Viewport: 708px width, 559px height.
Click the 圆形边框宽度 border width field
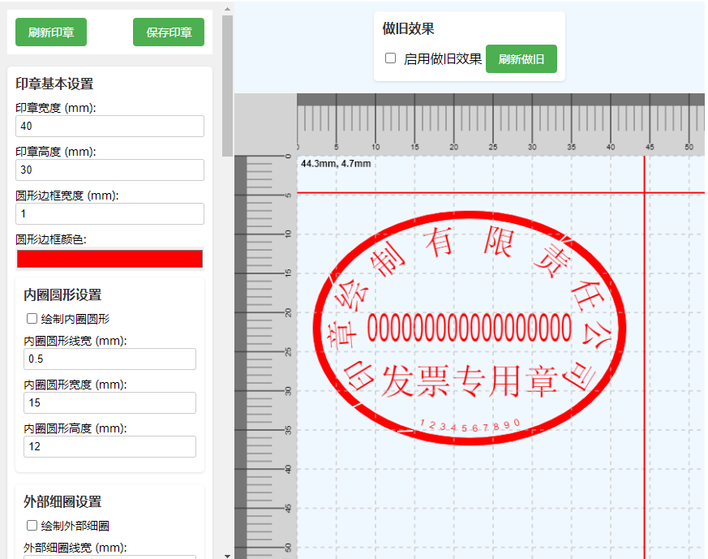tap(109, 213)
